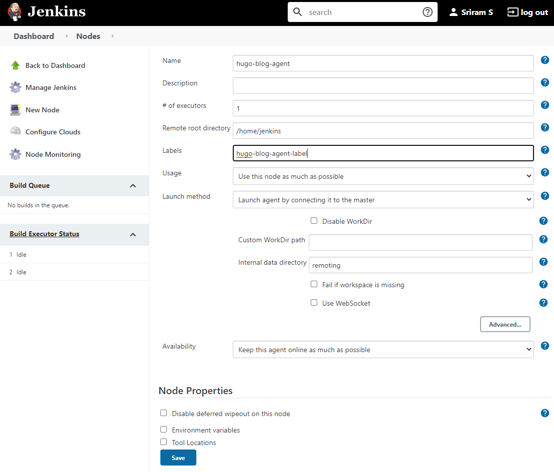
Task: Enable the Use WebSocket checkbox
Action: [314, 303]
